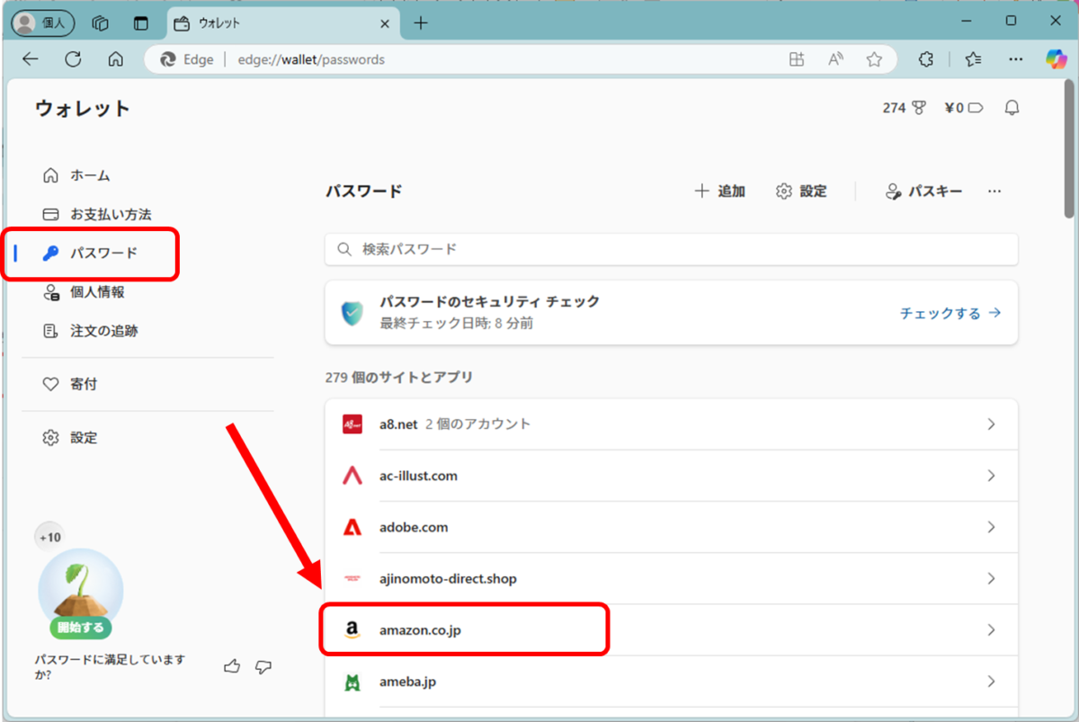Launch Copilot from toolbar icon
This screenshot has height=722, width=1079.
click(x=1057, y=59)
